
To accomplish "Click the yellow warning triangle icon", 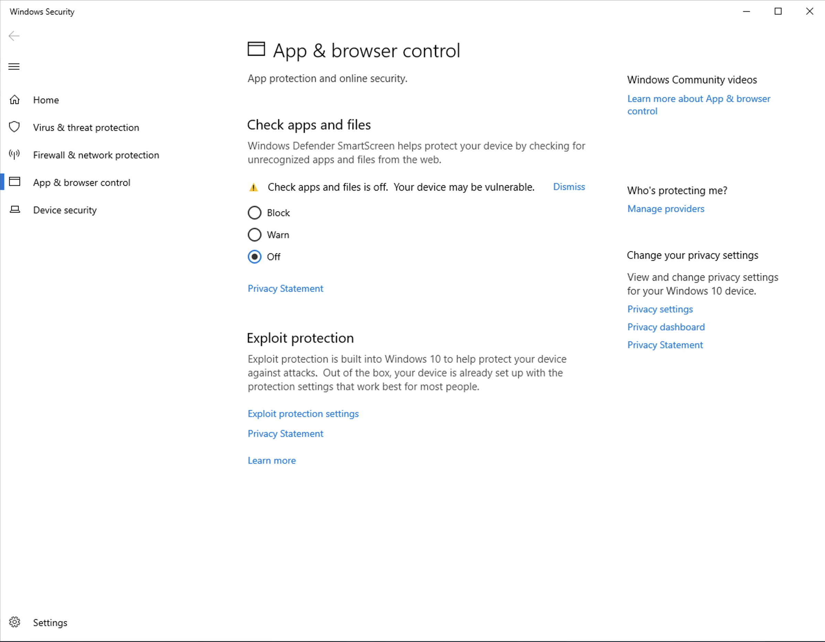I will [254, 188].
